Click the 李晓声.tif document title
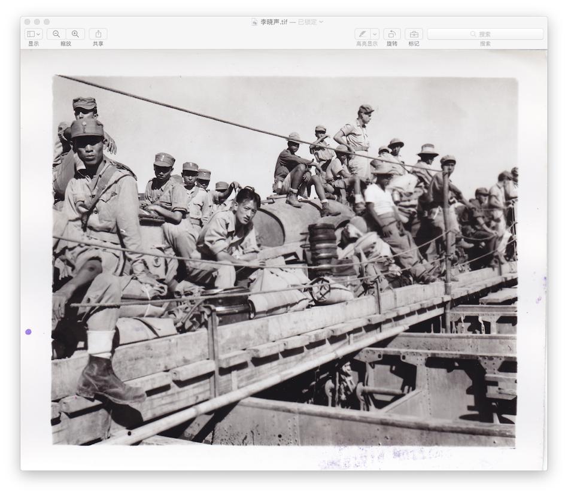 pos(274,22)
